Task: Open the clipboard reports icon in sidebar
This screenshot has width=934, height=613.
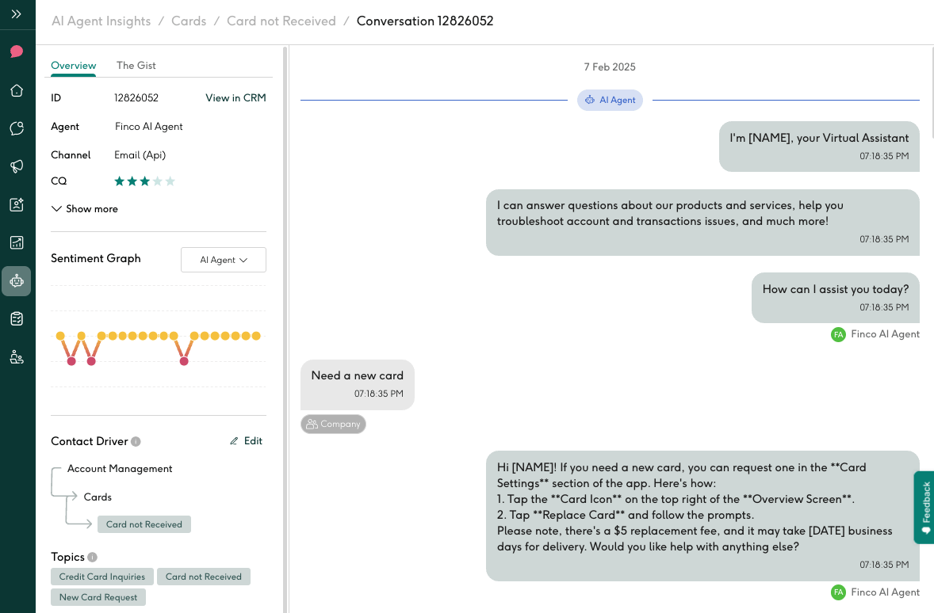Action: tap(17, 318)
